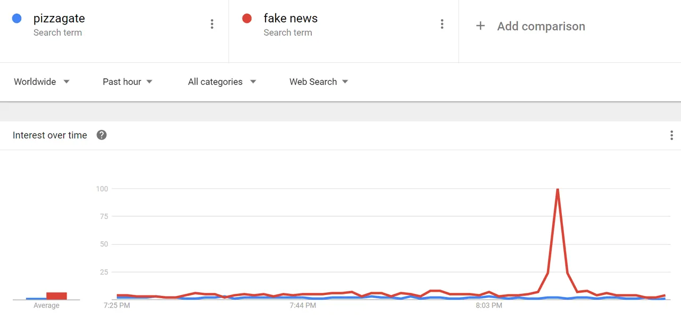Click the blue pizzagate color dot
This screenshot has height=329, width=681.
point(16,19)
